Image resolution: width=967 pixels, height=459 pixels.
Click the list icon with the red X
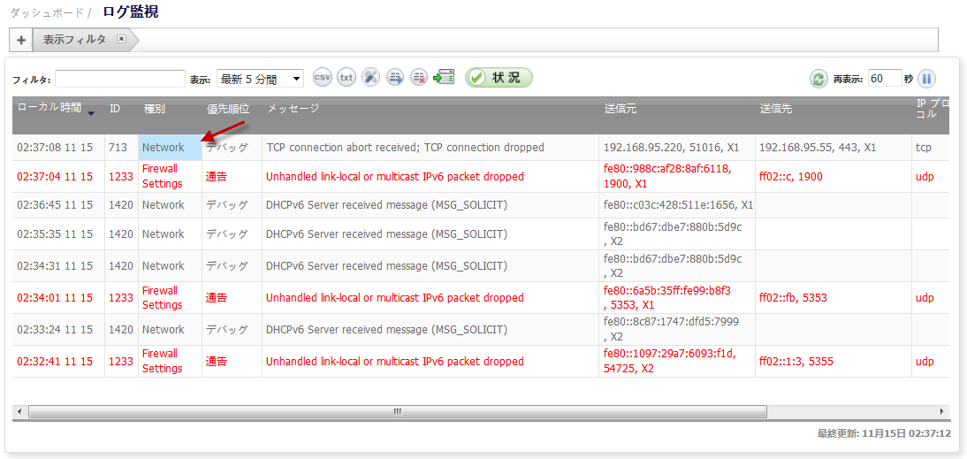click(419, 78)
